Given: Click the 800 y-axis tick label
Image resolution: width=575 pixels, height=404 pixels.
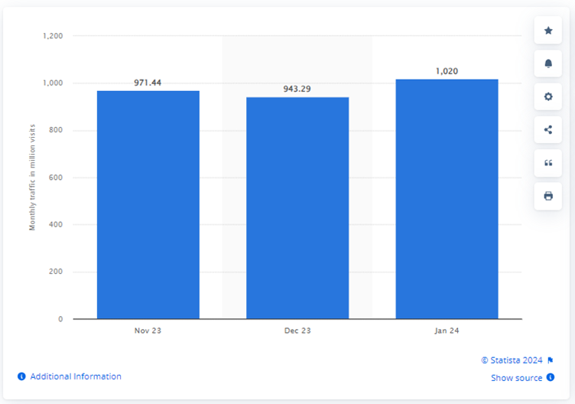Looking at the screenshot, I should [x=56, y=130].
